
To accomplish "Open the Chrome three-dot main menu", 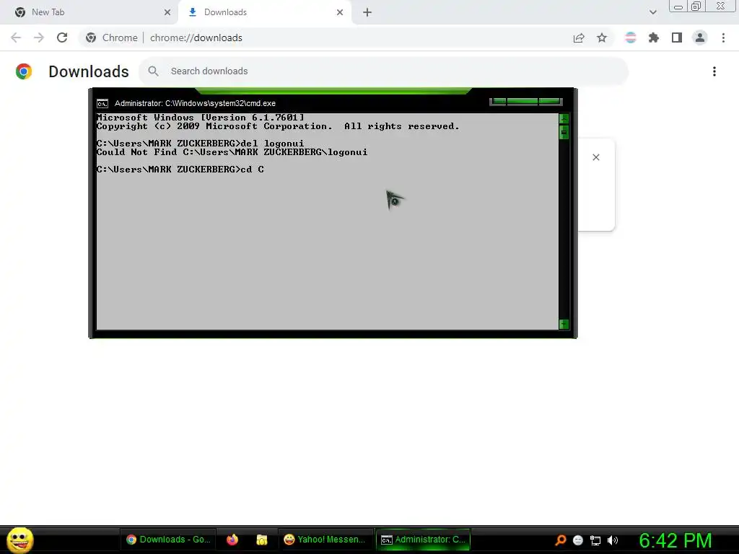I will click(723, 38).
